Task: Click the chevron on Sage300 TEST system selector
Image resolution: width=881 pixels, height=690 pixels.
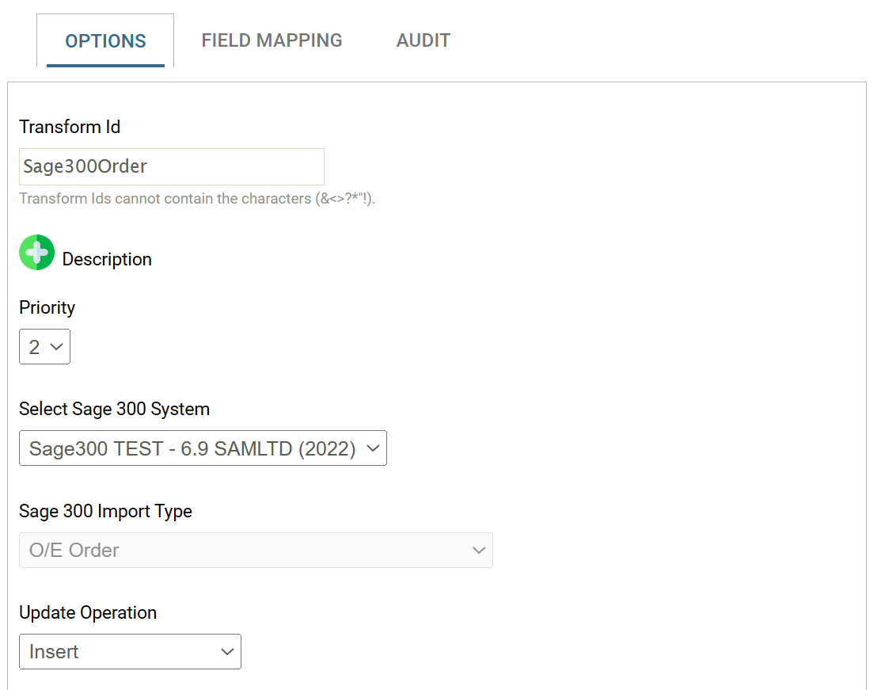Action: [373, 448]
